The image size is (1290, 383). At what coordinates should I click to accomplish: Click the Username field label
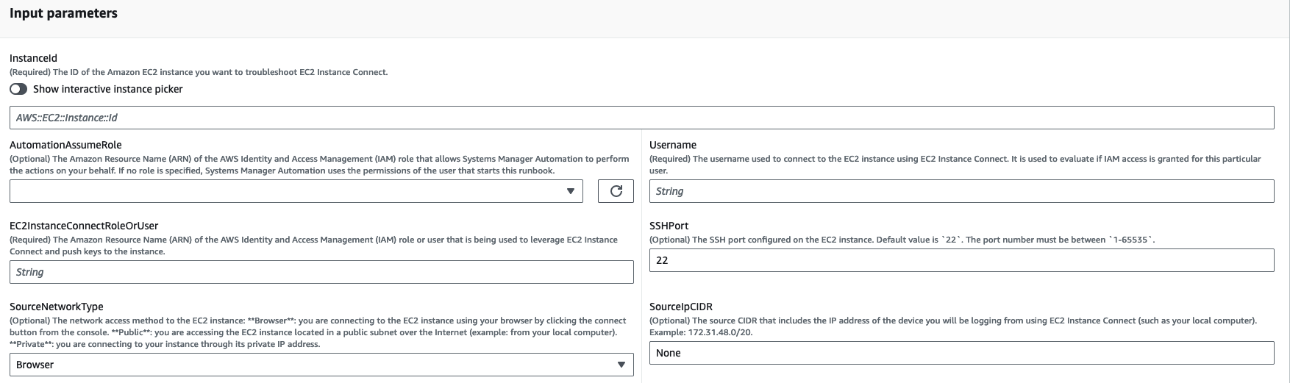coord(672,145)
